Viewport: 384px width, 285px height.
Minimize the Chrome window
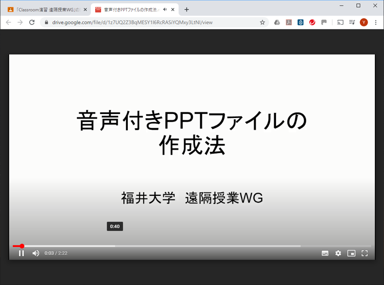click(x=342, y=6)
